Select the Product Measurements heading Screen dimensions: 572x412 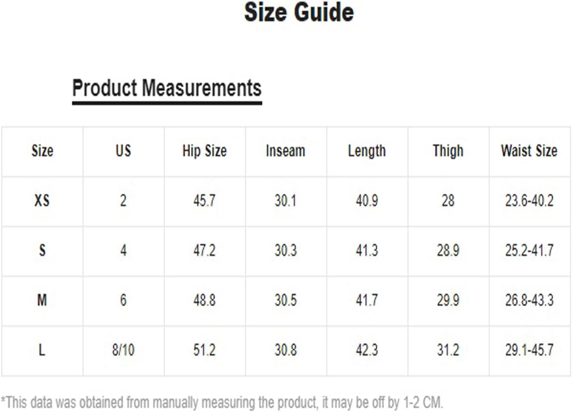coord(167,88)
